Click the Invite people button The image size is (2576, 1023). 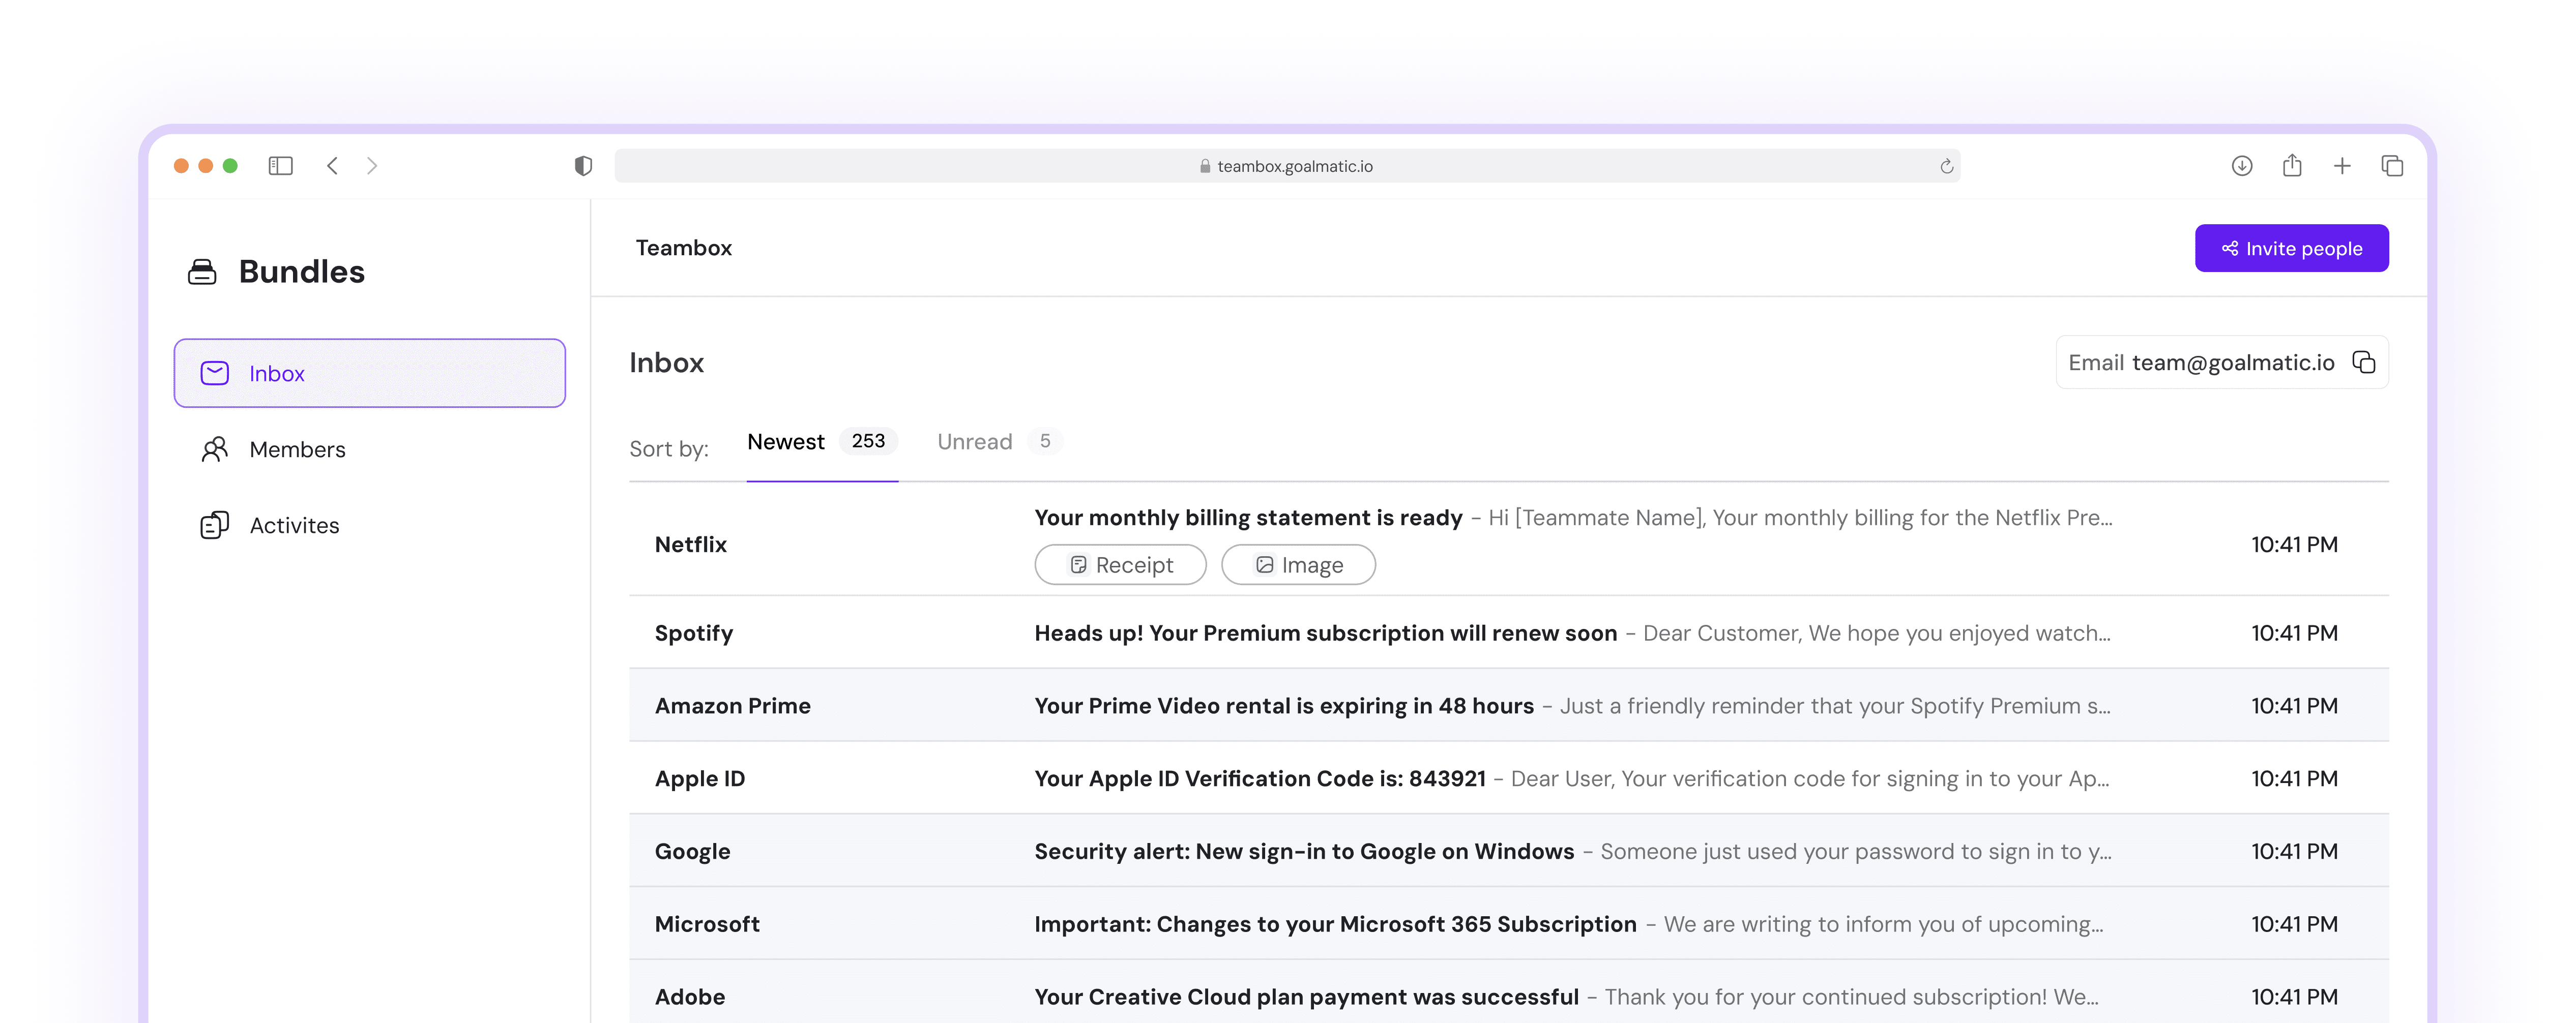(2291, 248)
